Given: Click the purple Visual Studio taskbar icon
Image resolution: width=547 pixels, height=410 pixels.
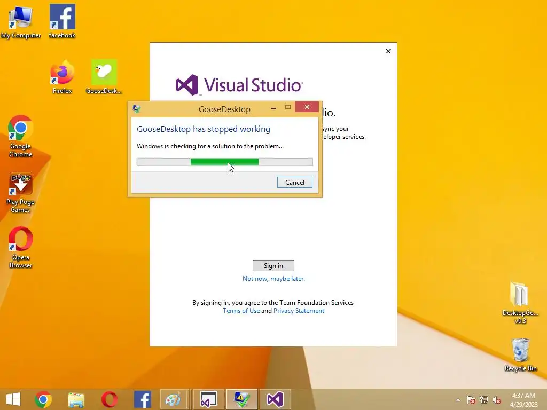Looking at the screenshot, I should tap(275, 399).
